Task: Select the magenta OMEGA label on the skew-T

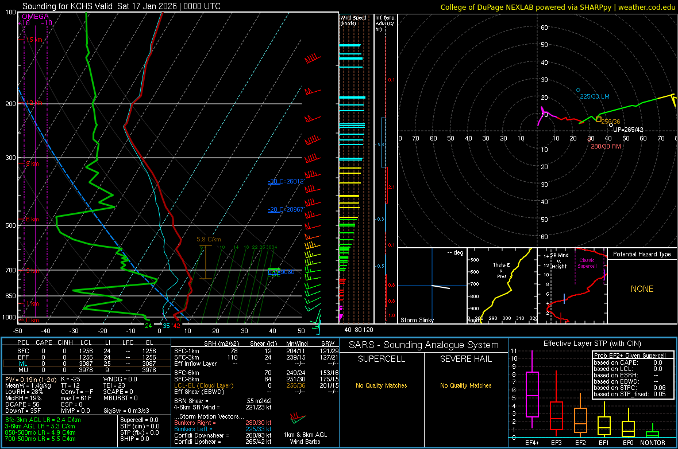Action: click(35, 17)
